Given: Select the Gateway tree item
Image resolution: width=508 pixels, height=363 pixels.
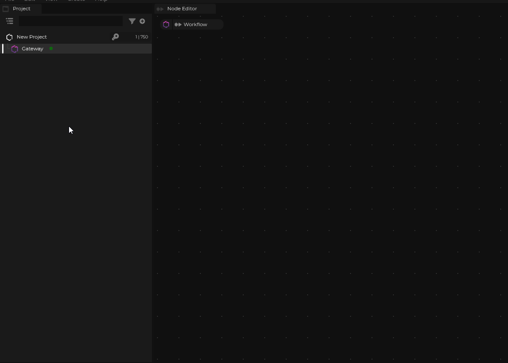Looking at the screenshot, I should [33, 49].
